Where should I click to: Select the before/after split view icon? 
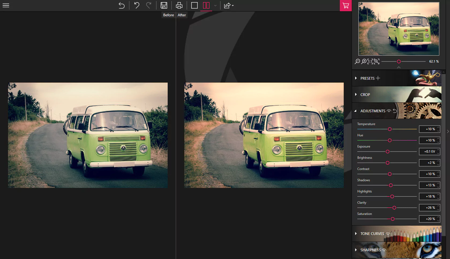tap(206, 5)
